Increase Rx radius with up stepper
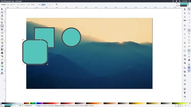 (x=37, y=4)
